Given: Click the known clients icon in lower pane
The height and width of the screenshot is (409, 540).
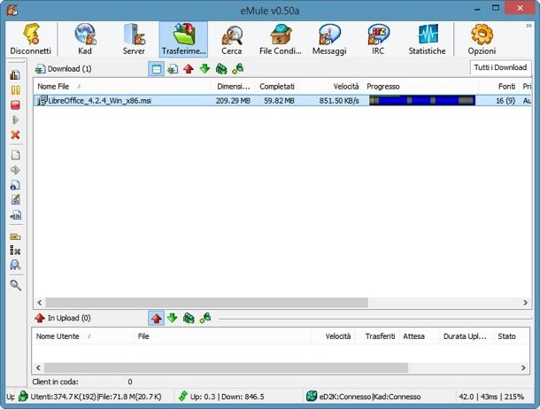Looking at the screenshot, I should click(x=205, y=318).
